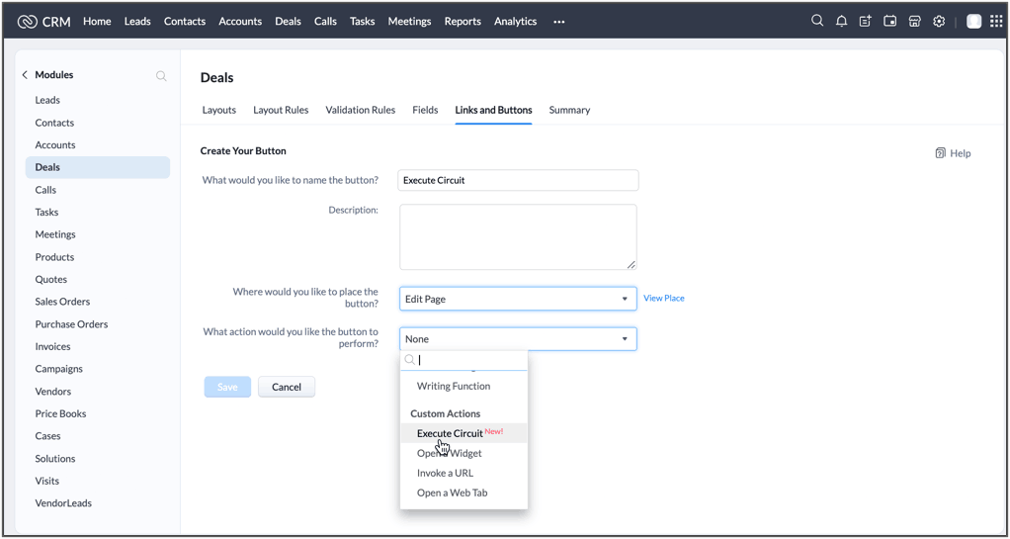
Task: Click the description box resize handle
Action: (x=631, y=264)
